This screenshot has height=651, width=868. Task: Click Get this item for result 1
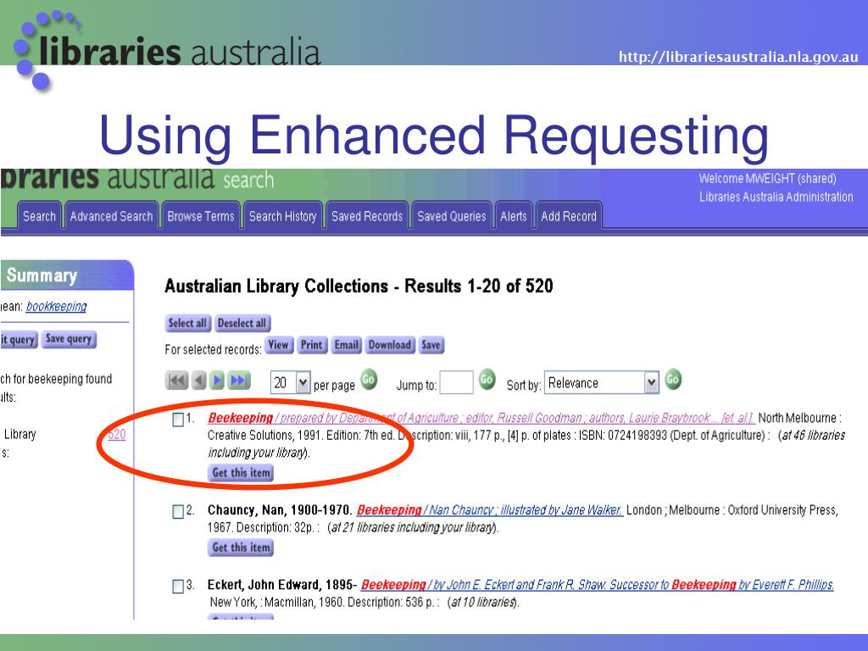(x=242, y=473)
